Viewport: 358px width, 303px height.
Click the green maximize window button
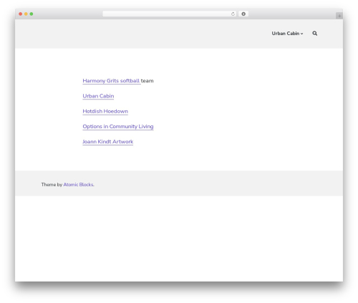tap(32, 14)
